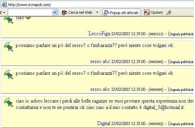Click the green pushpin beside Digital's post
This screenshot has height=128, width=195.
[8, 102]
